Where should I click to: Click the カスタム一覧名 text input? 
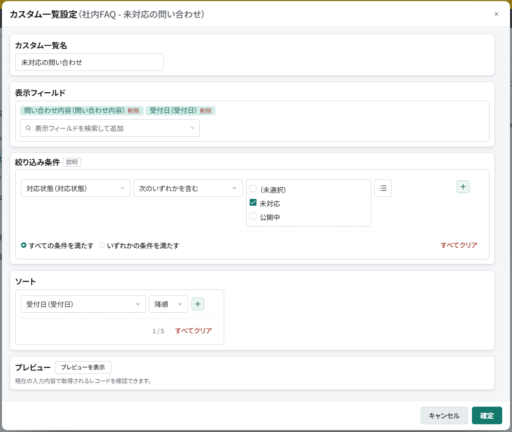[89, 62]
